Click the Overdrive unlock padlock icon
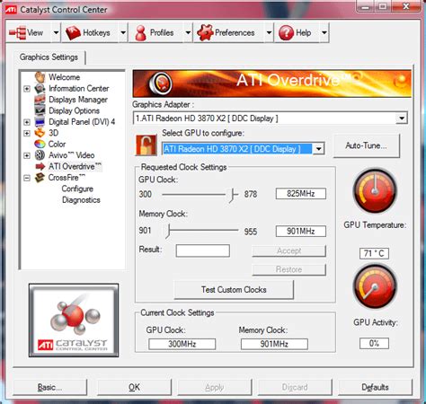This screenshot has width=426, height=404. pyautogui.click(x=146, y=145)
